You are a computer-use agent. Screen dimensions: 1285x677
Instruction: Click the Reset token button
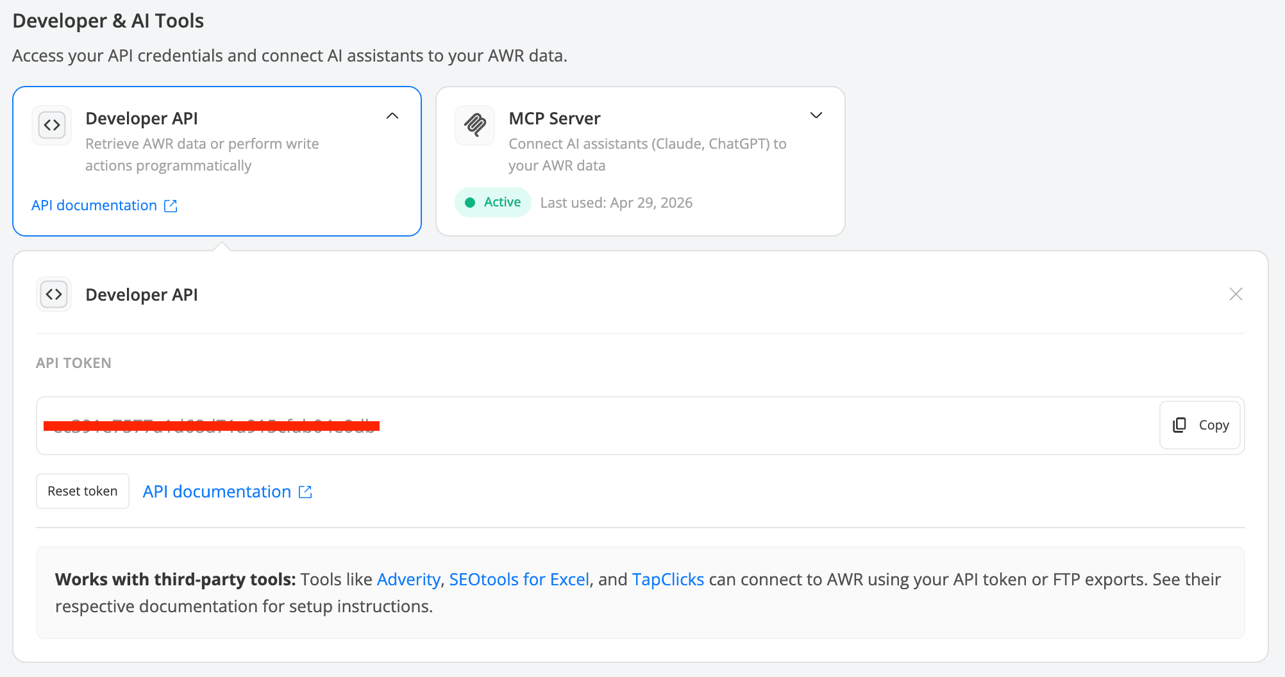pyautogui.click(x=83, y=491)
